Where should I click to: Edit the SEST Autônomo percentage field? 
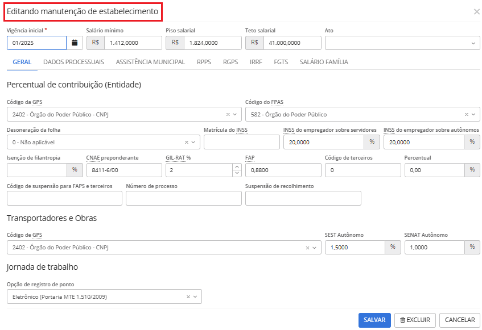coord(355,248)
